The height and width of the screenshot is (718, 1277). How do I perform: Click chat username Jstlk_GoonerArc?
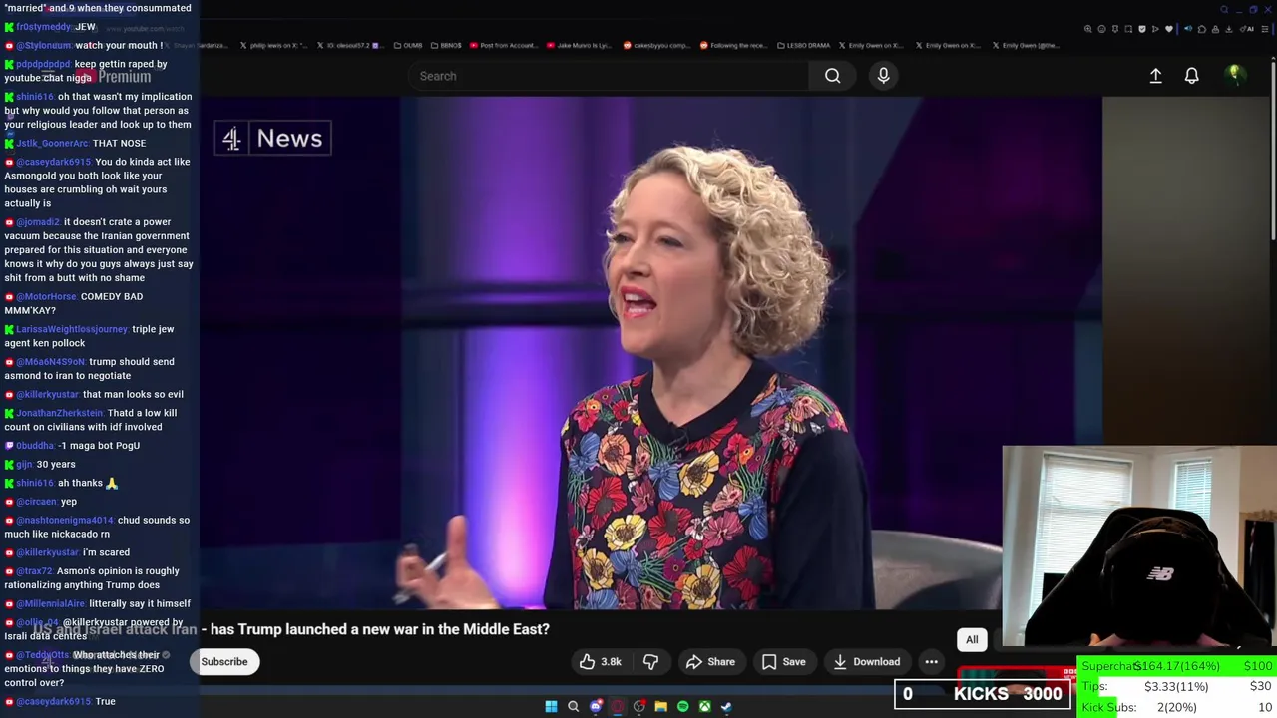point(52,143)
